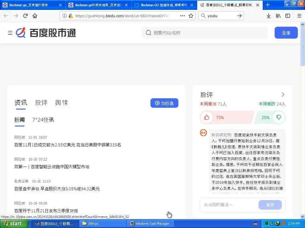Image resolution: width=305 pixels, height=228 pixels.
Task: Click the 加自选 button
Action: tap(164, 103)
